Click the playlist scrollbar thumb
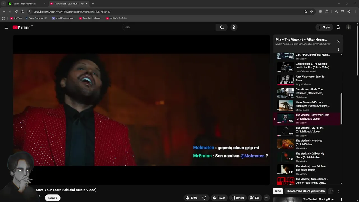 pyautogui.click(x=341, y=109)
